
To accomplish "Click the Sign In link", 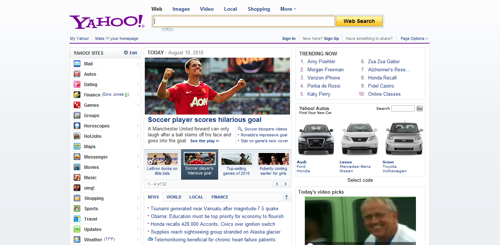I will tap(289, 38).
